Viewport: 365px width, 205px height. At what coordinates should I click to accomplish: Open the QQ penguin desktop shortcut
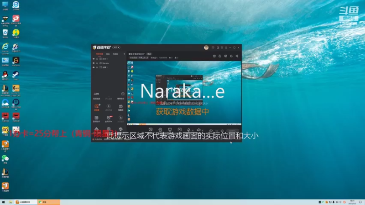coord(5,76)
